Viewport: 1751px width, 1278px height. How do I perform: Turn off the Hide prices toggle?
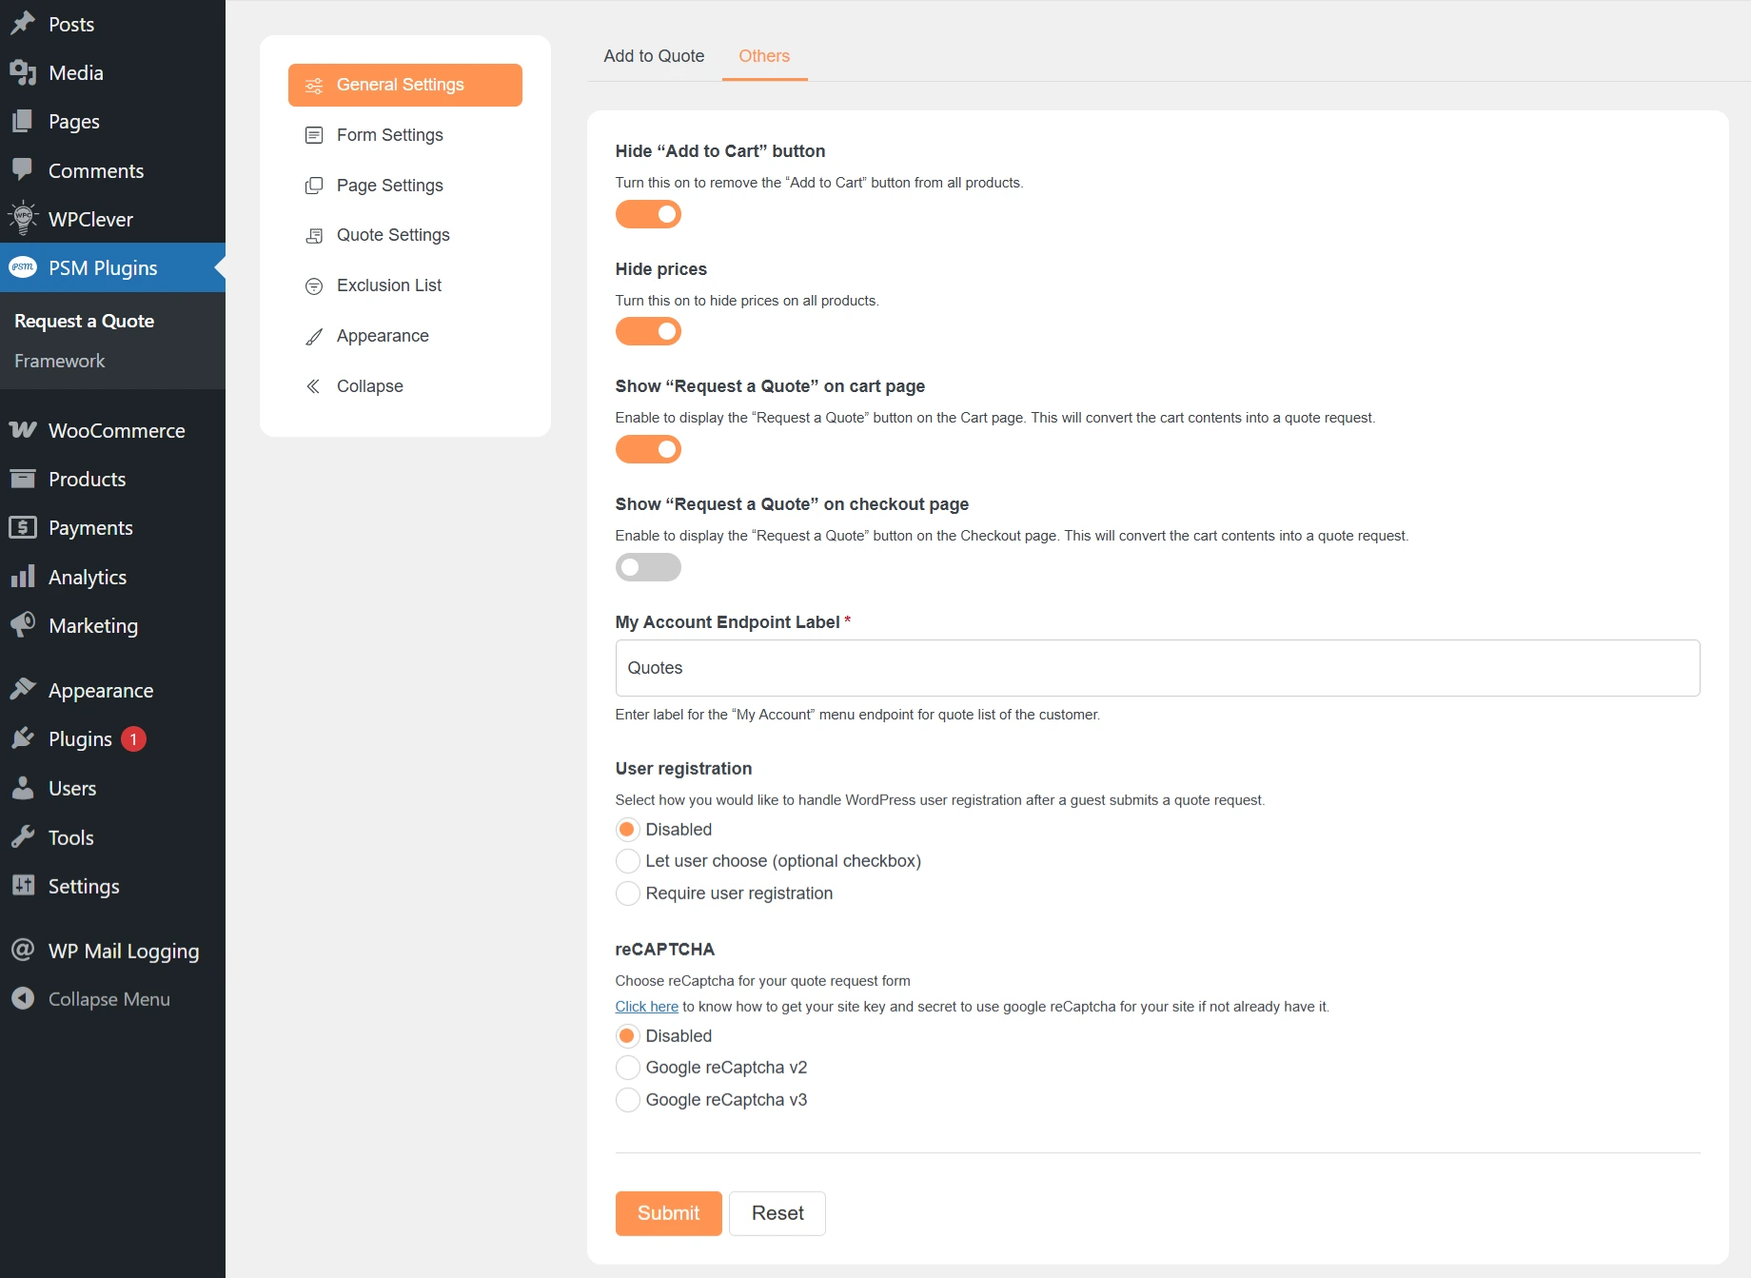coord(648,331)
